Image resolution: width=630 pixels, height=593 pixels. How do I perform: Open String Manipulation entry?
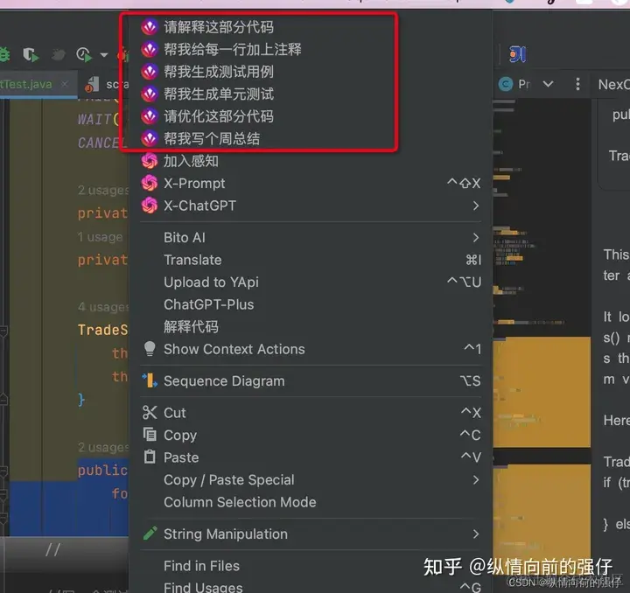pyautogui.click(x=310, y=534)
